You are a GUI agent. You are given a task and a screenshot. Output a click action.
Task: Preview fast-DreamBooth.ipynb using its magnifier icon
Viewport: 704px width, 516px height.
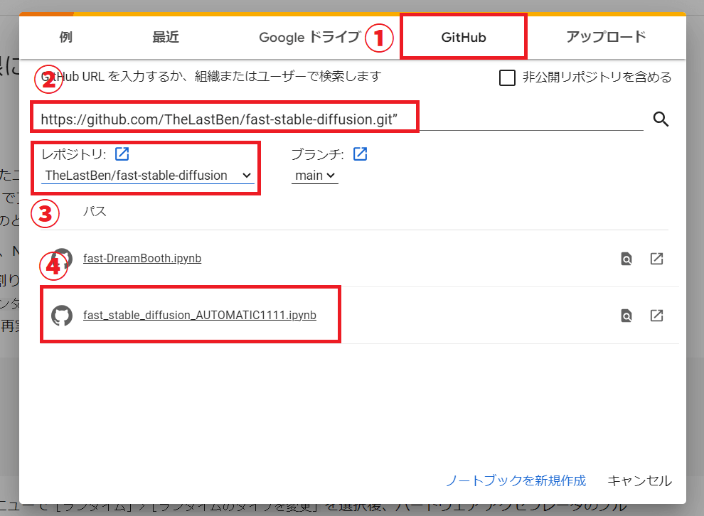coord(626,258)
